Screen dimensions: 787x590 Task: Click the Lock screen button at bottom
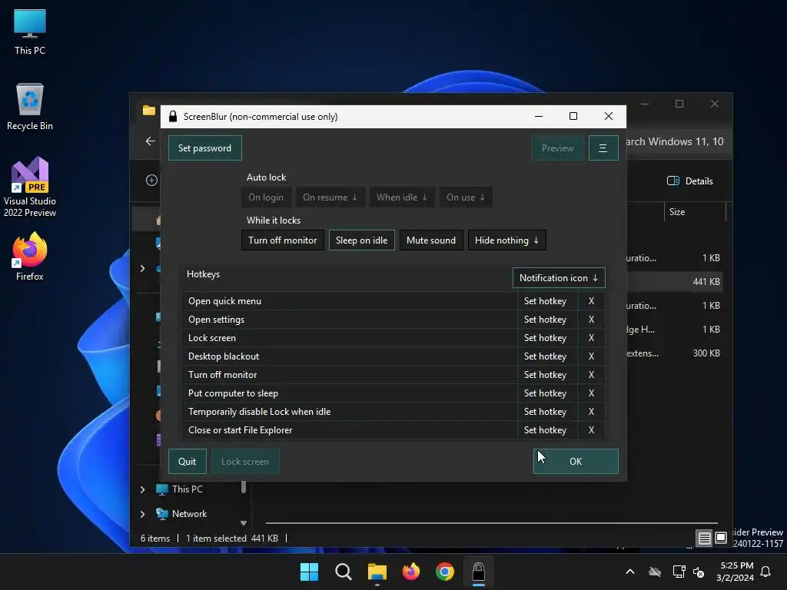tap(245, 462)
